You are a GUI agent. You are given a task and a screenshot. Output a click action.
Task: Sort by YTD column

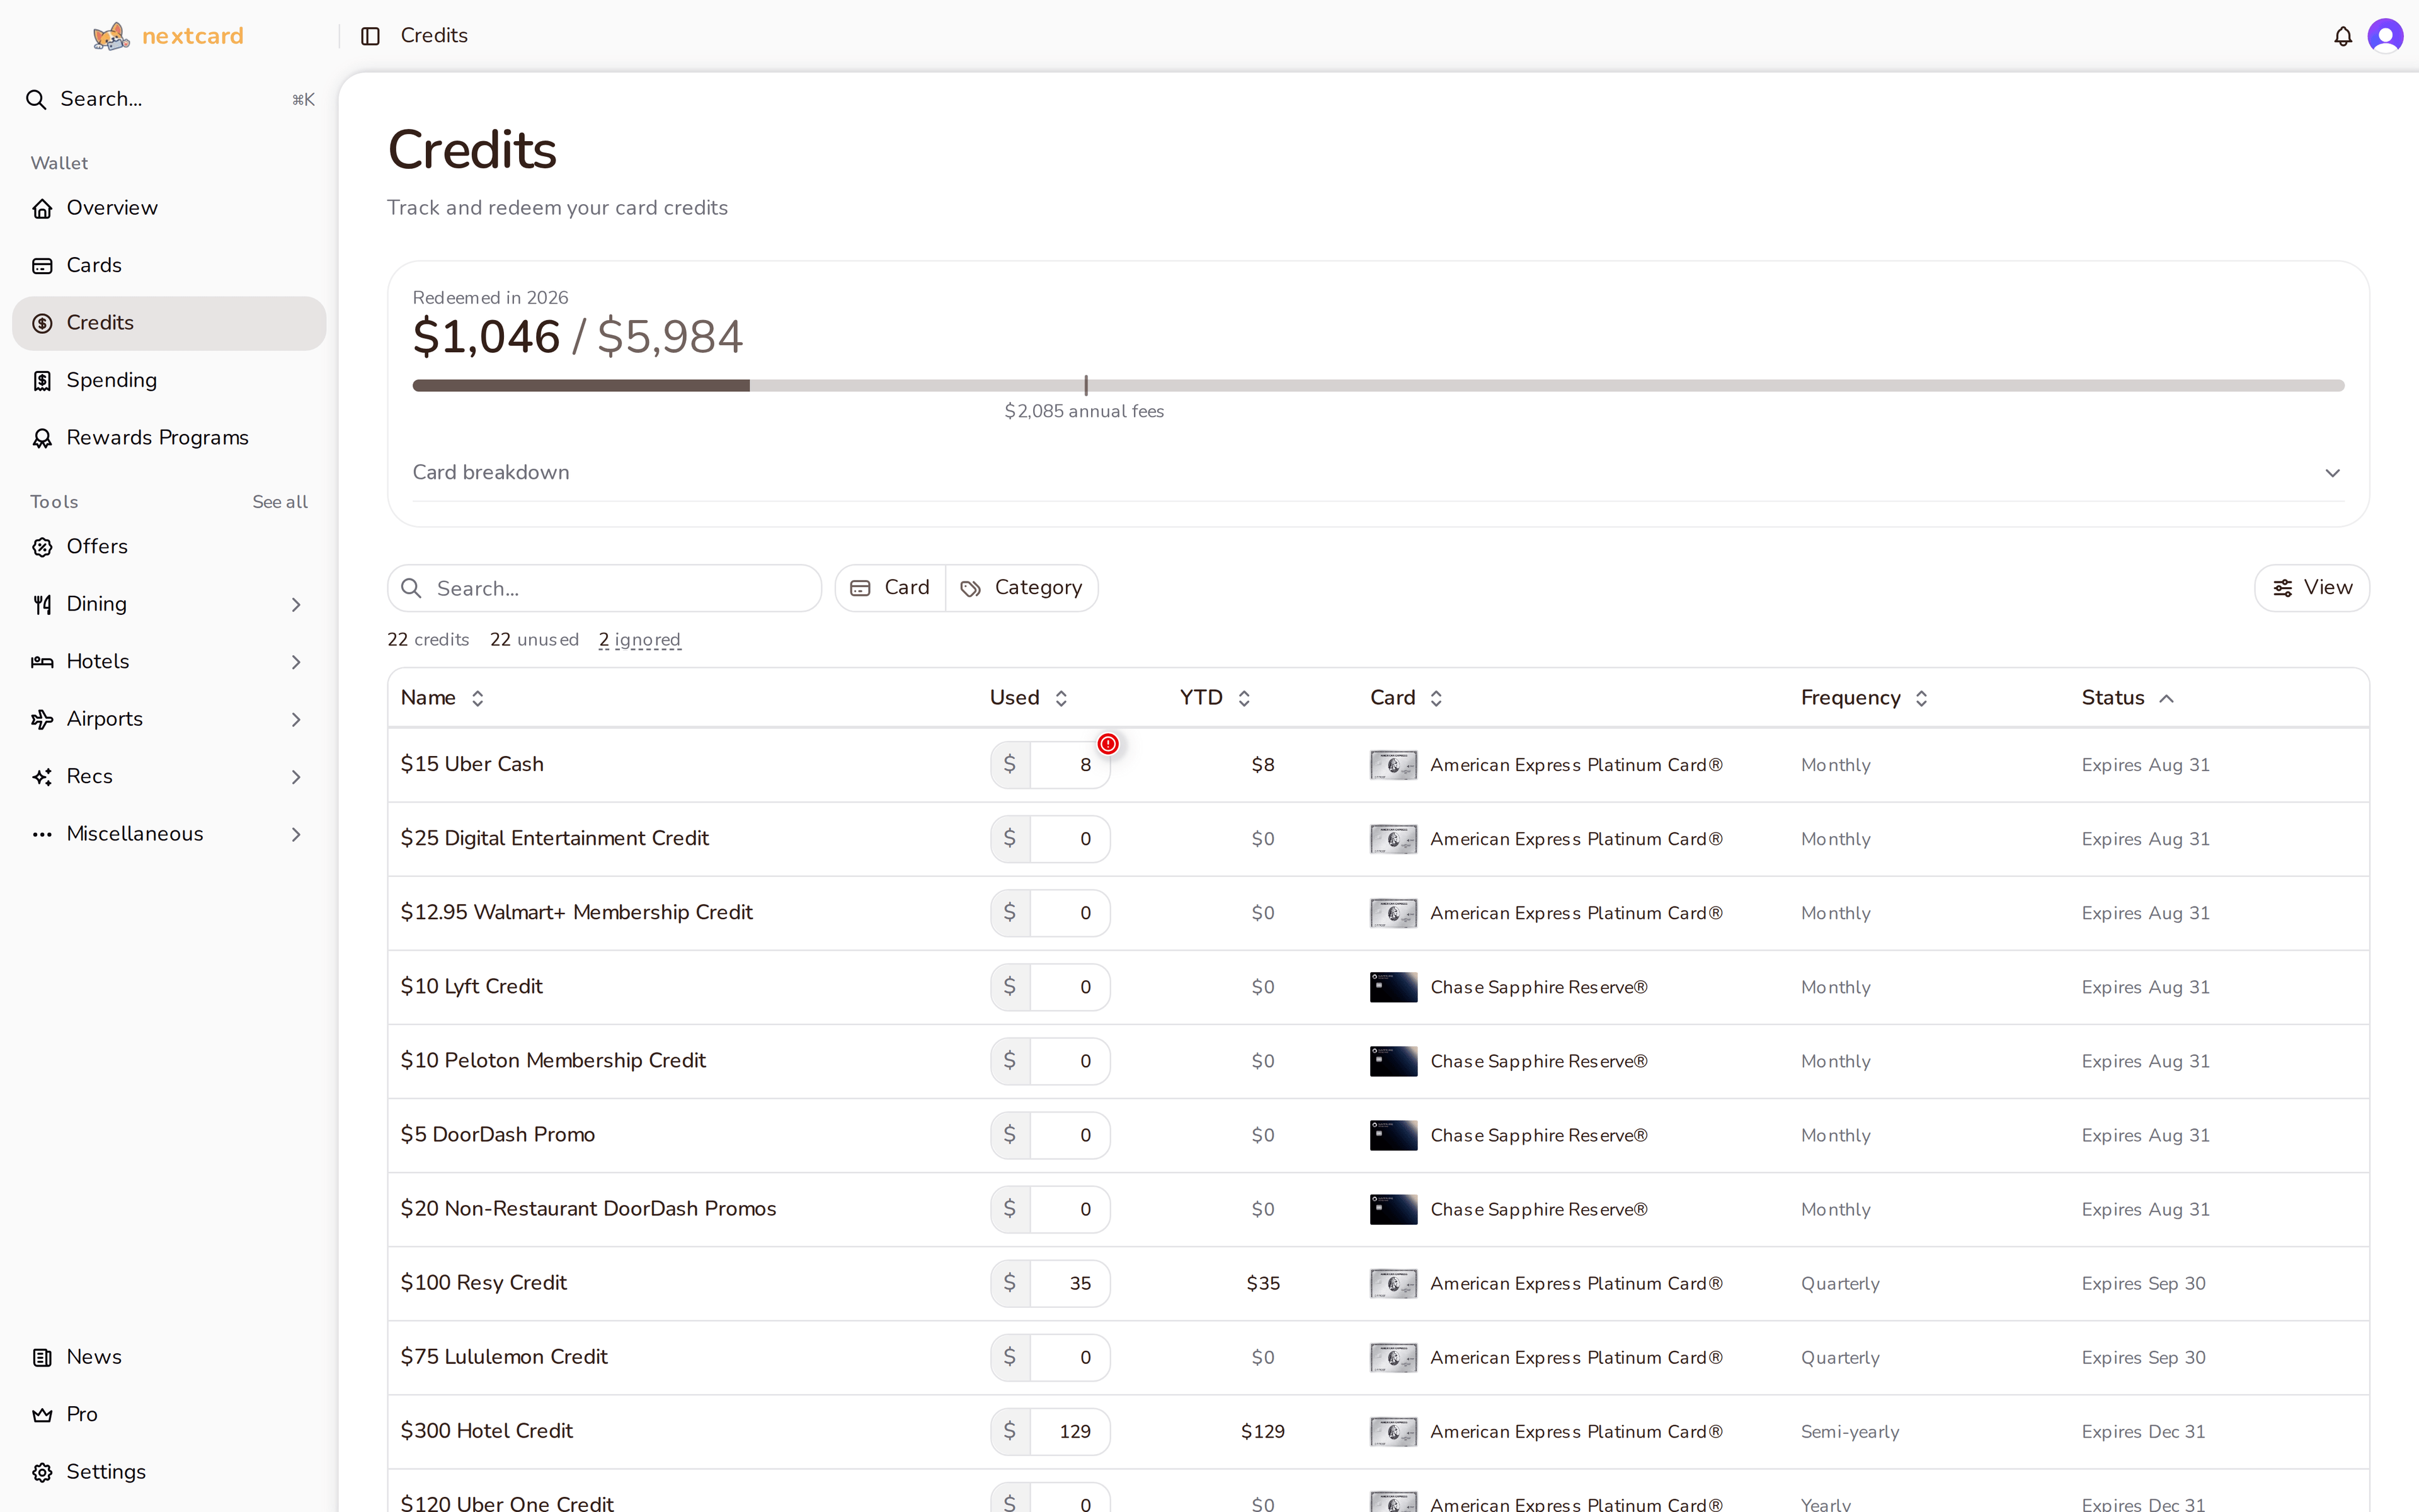pyautogui.click(x=1215, y=698)
